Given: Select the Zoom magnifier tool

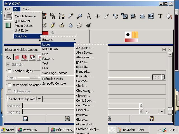Looking at the screenshot, I should click(x=79, y=16).
